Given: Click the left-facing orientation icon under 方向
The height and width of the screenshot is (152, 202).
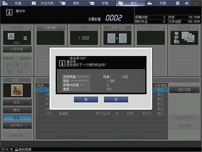Looking at the screenshot, I should click(x=8, y=64).
